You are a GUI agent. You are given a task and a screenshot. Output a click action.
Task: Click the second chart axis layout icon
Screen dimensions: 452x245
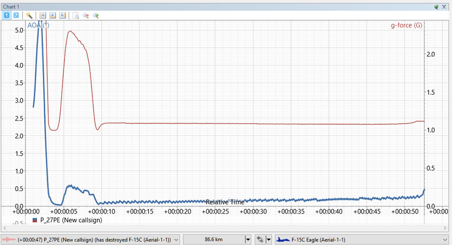tap(52, 15)
